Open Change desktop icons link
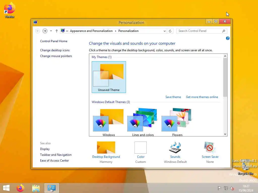This screenshot has width=258, height=193. pos(55,50)
